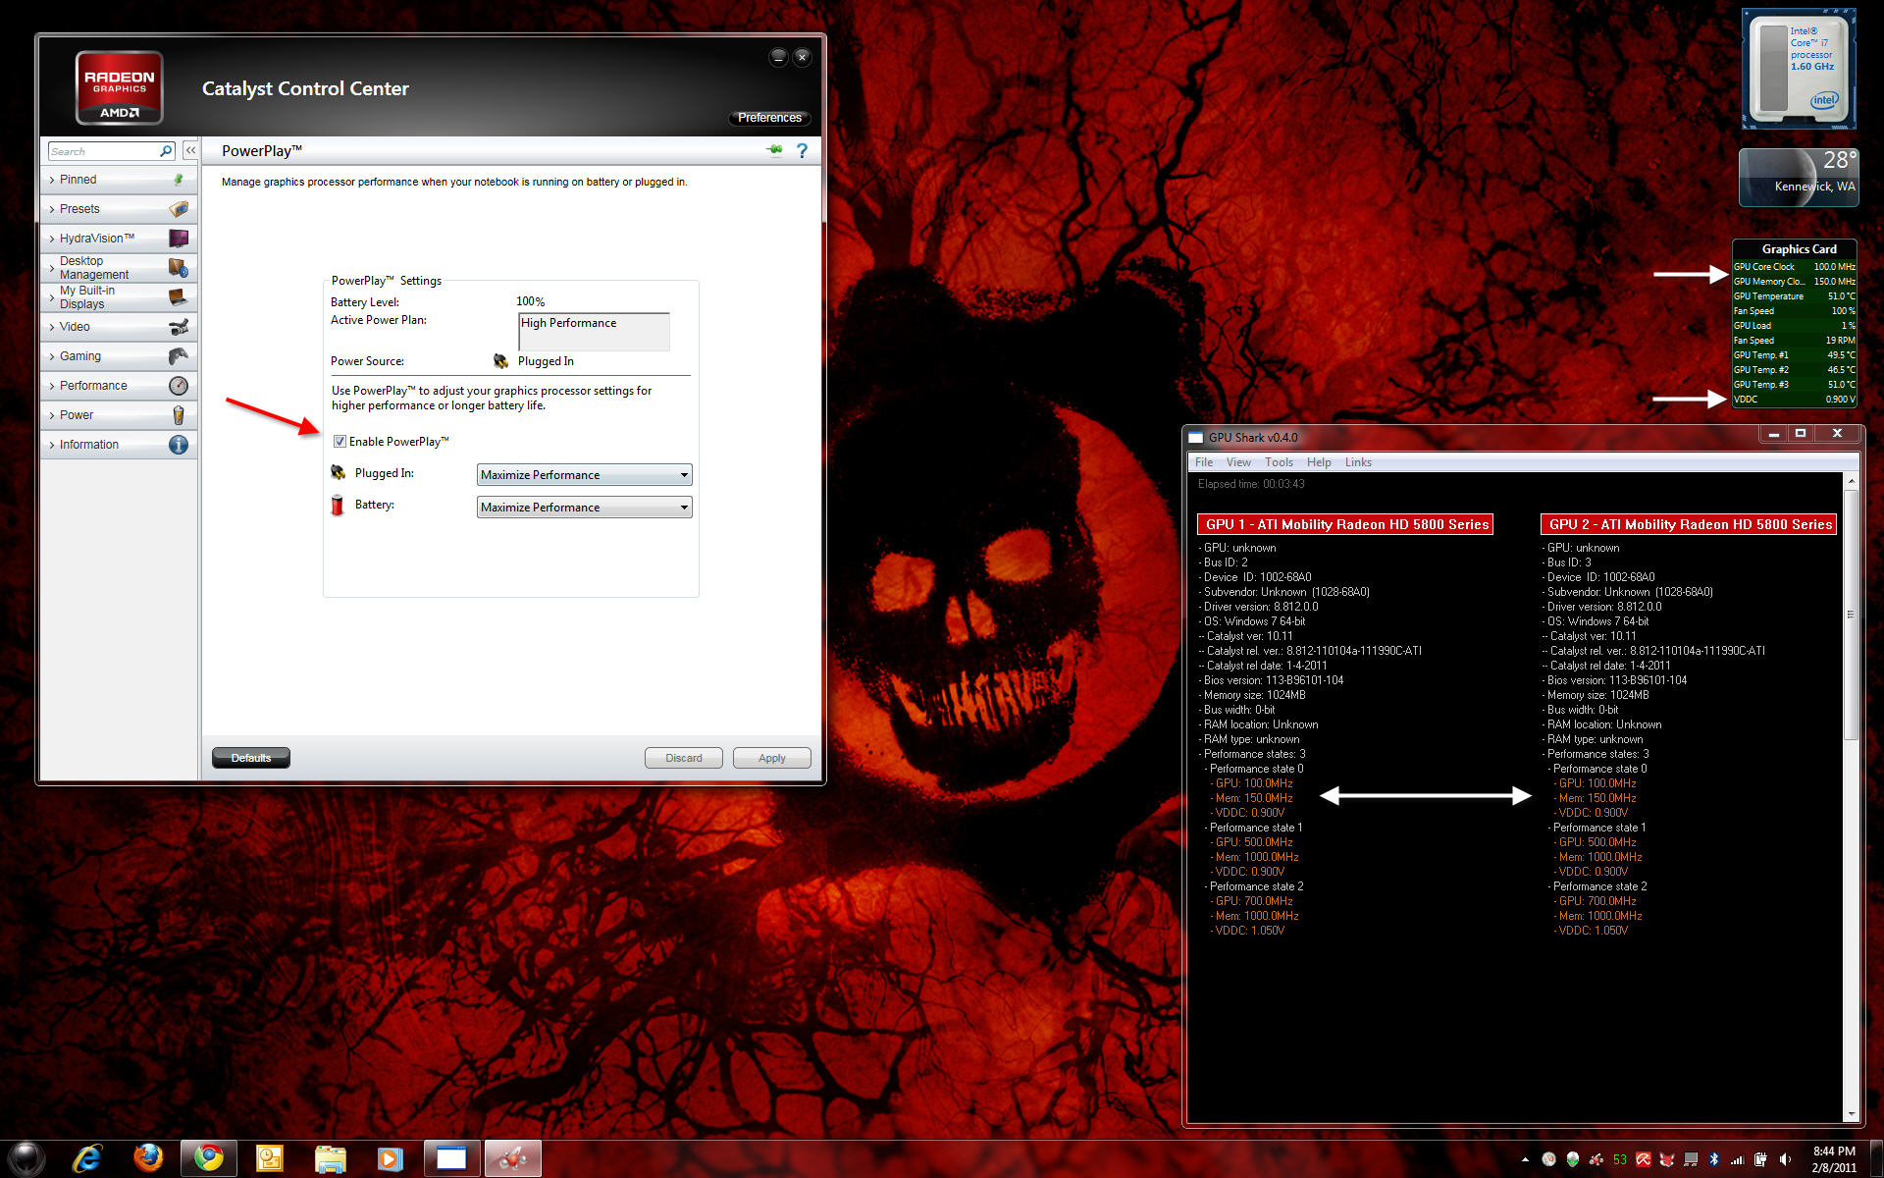
Task: Expand Desktop Management category
Action: 119,268
